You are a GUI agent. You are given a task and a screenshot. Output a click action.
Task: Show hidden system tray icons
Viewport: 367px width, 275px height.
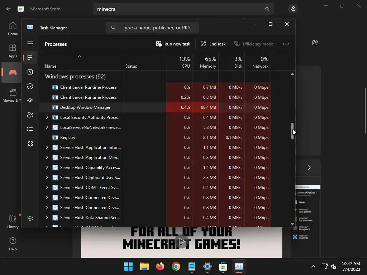pyautogui.click(x=313, y=266)
